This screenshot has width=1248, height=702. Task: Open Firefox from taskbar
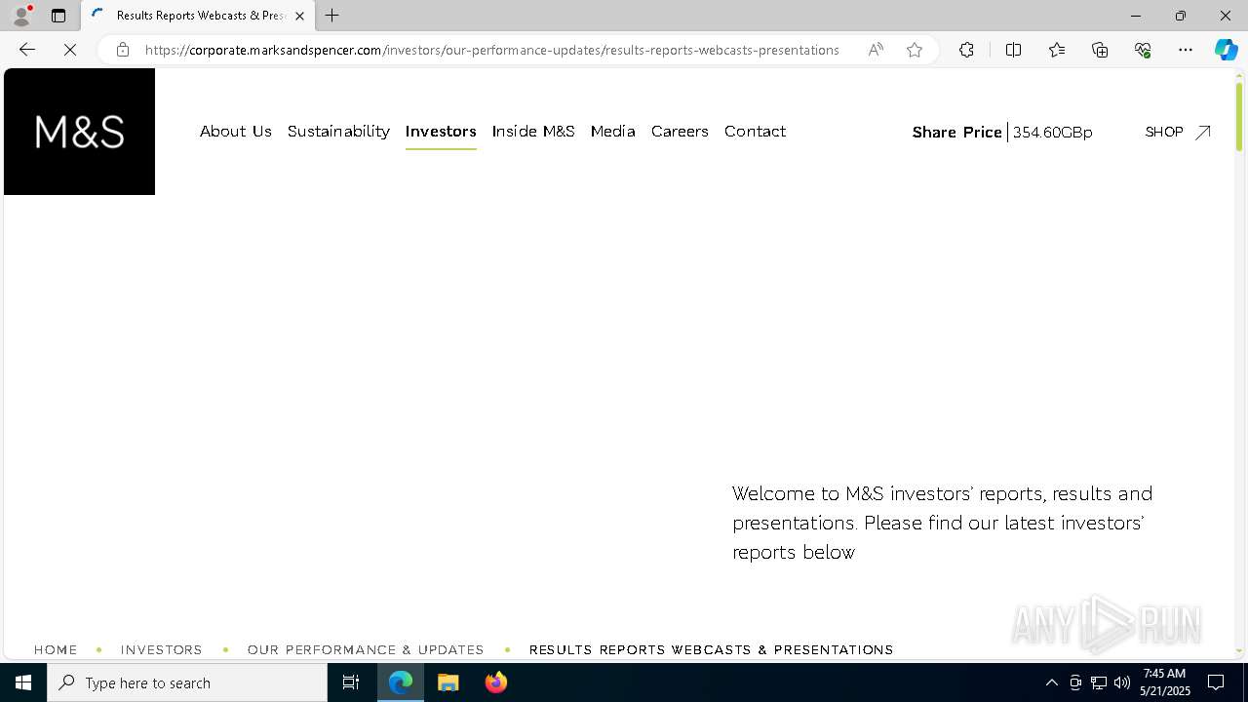pyautogui.click(x=495, y=682)
